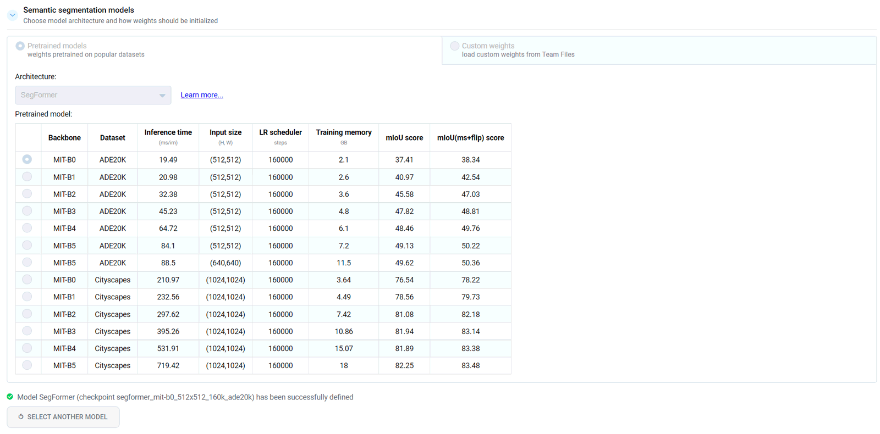Image resolution: width=880 pixels, height=434 pixels.
Task: Click the model successfully defined status message
Action: pyautogui.click(x=185, y=397)
